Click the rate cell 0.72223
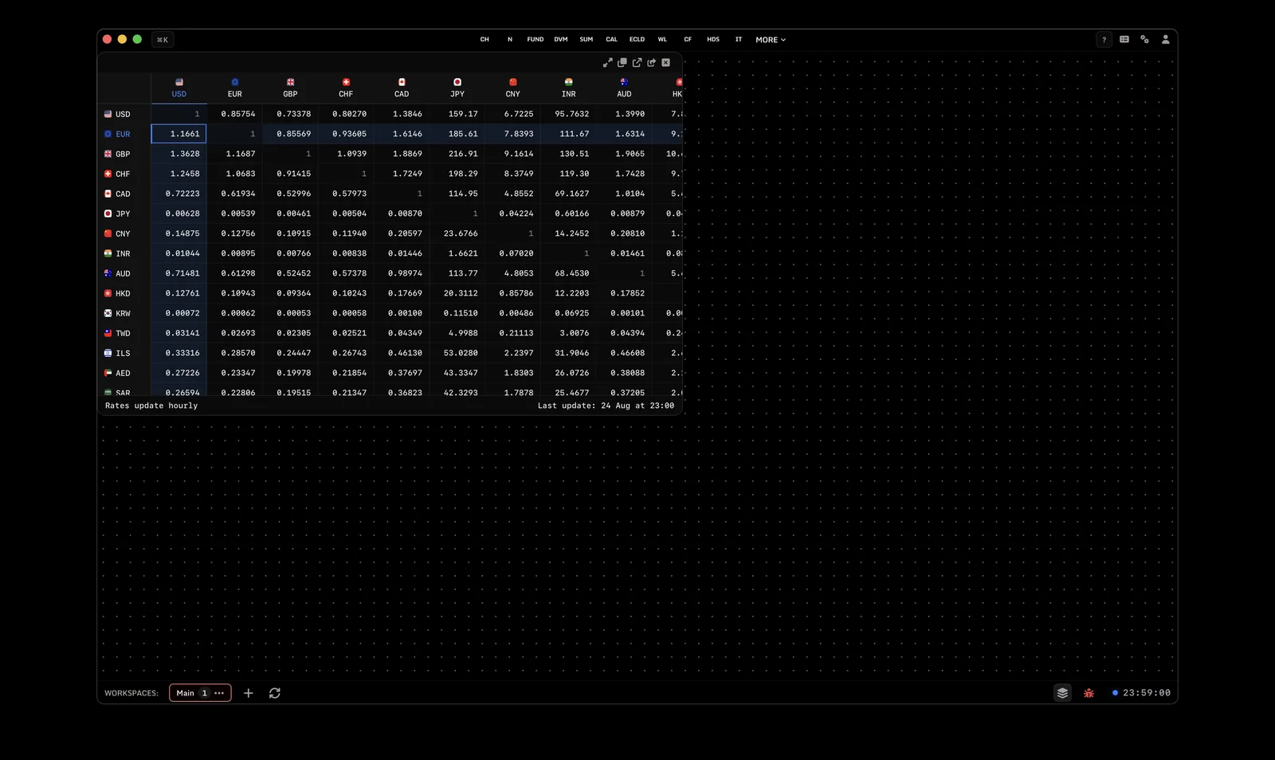Viewport: 1275px width, 760px height. coord(179,194)
